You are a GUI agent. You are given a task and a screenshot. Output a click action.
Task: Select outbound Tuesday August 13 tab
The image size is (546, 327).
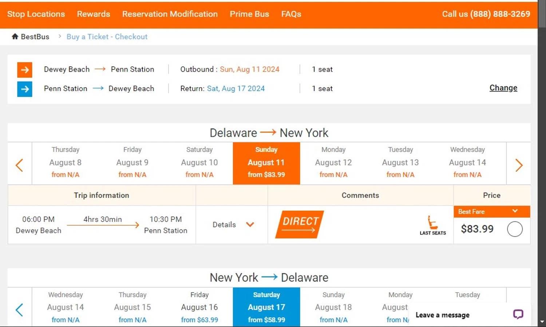(400, 163)
